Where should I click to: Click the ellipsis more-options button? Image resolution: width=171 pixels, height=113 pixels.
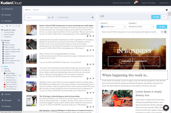[x=164, y=17]
